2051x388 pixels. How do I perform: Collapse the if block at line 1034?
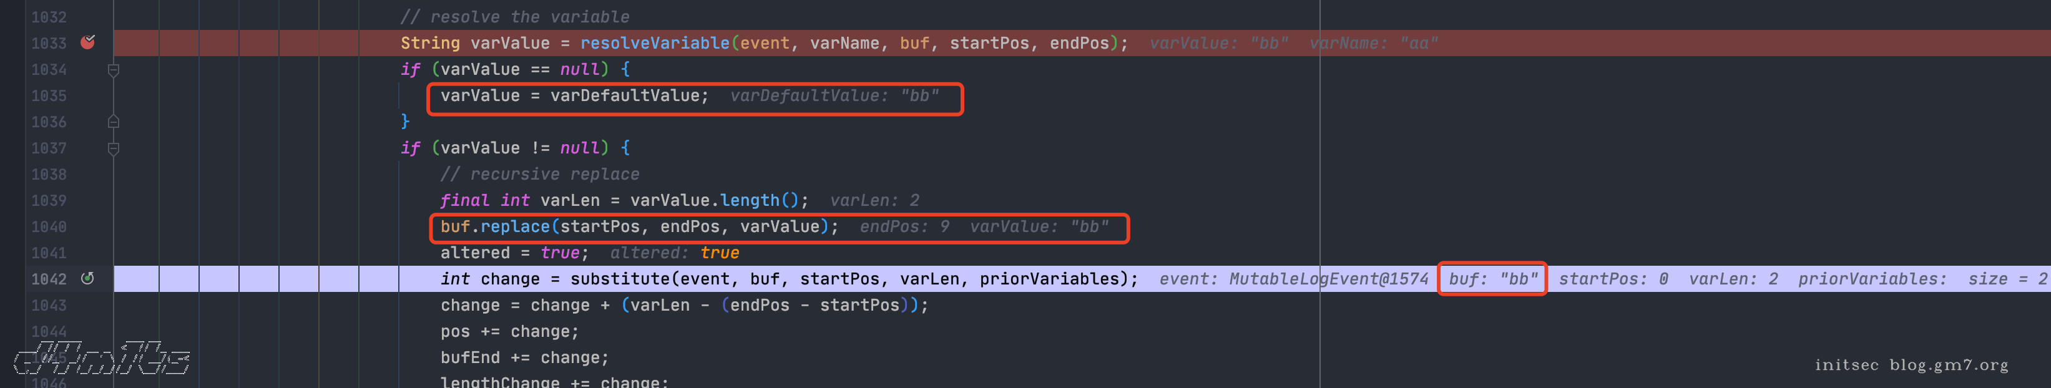point(113,70)
